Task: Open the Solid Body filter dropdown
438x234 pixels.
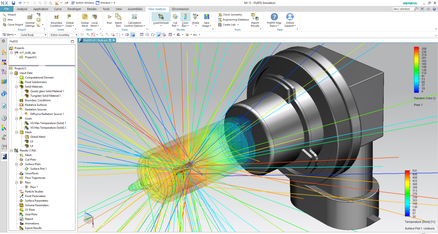Action: tap(34, 35)
